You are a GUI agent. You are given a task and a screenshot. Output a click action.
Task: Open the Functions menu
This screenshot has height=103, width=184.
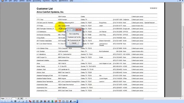pyautogui.click(x=46, y=1)
